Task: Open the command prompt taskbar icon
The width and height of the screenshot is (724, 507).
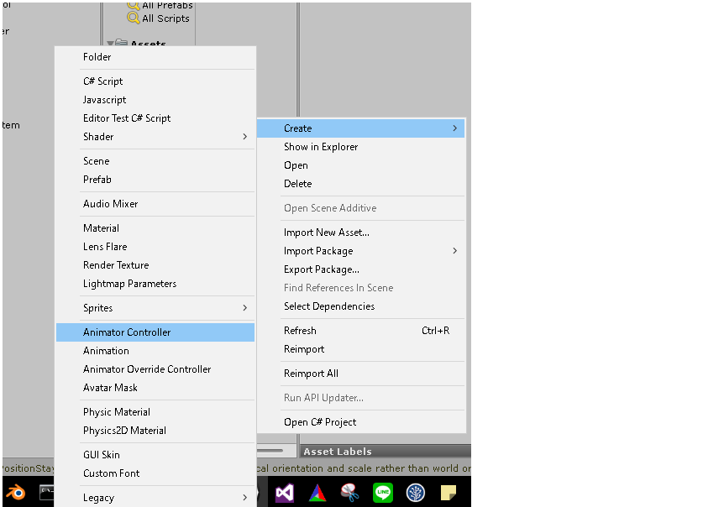Action: [47, 492]
